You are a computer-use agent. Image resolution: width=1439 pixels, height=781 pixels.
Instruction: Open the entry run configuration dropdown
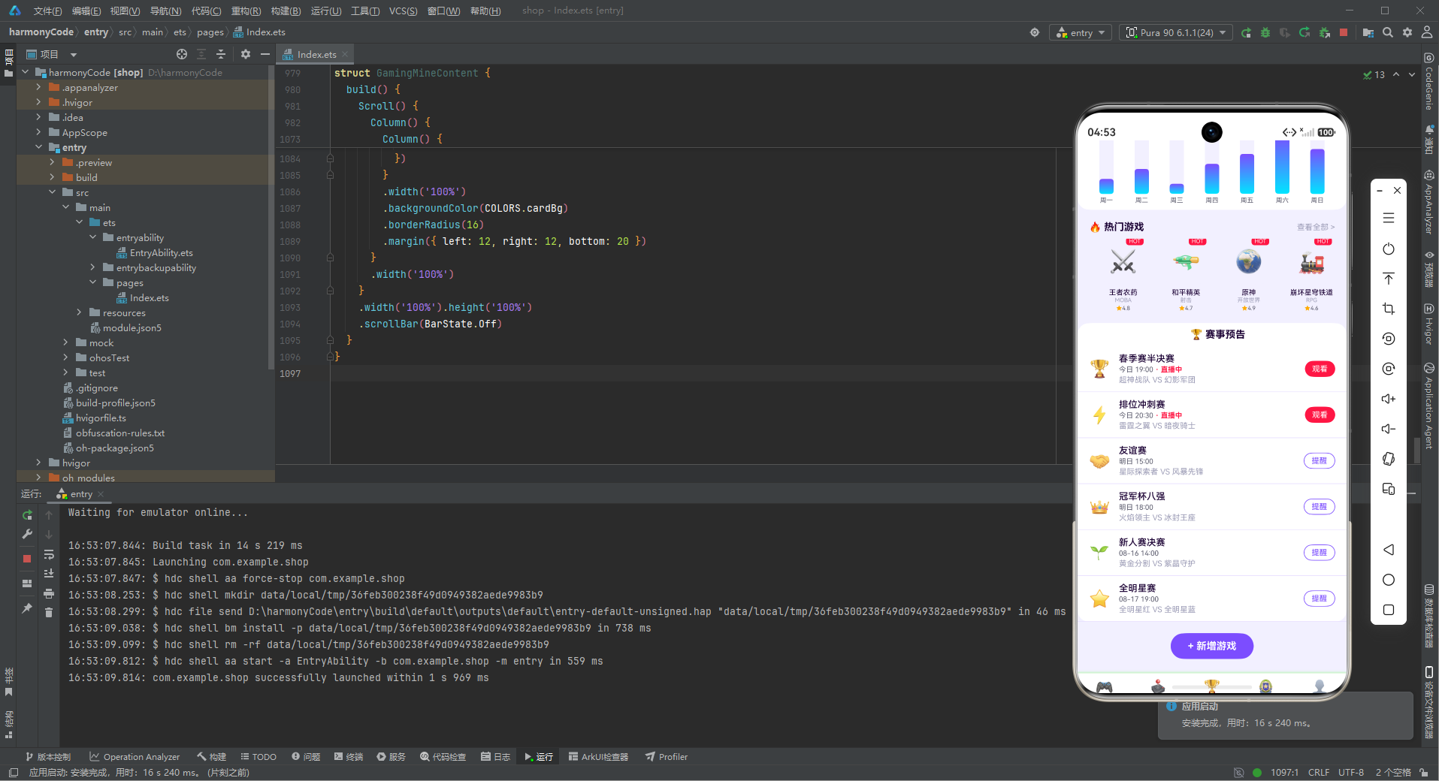point(1081,32)
